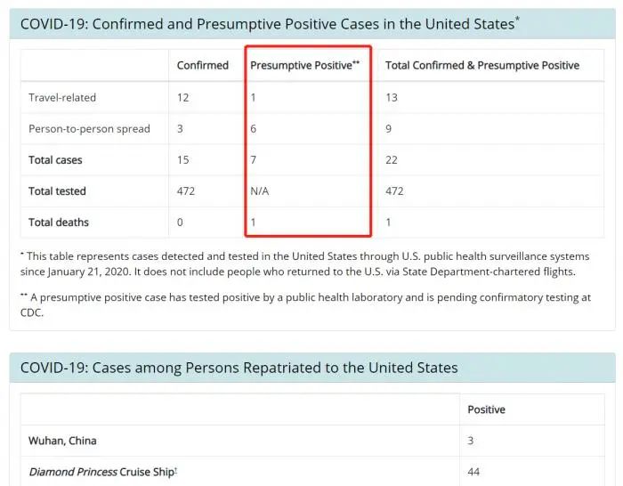Click the asterisk after the table title
Viewport: 623px width, 486px height.
coord(517,18)
